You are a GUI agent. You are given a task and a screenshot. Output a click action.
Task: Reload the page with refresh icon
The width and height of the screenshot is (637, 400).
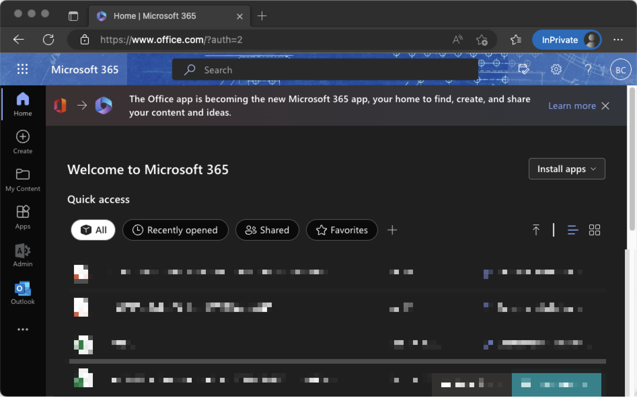tap(48, 40)
